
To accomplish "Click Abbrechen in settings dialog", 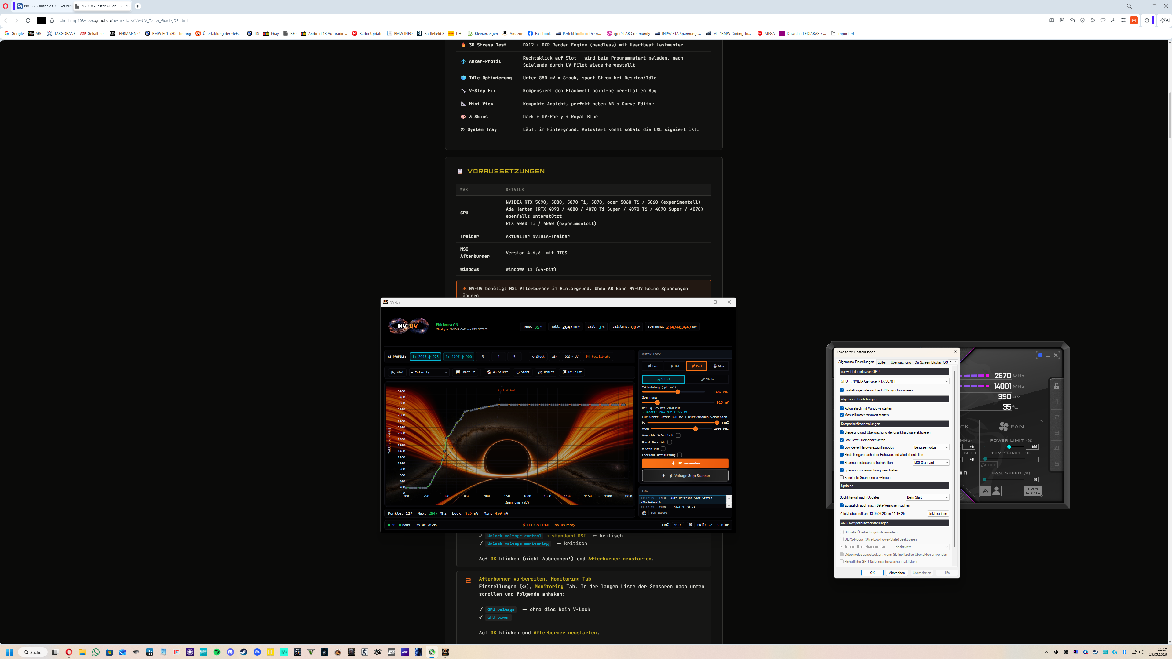I will click(x=897, y=573).
